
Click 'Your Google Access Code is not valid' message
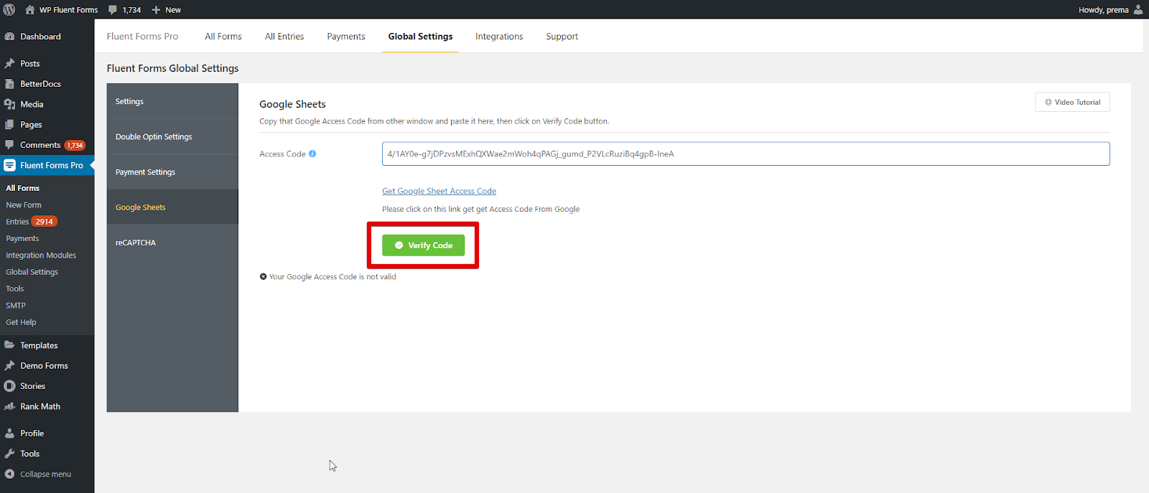332,276
